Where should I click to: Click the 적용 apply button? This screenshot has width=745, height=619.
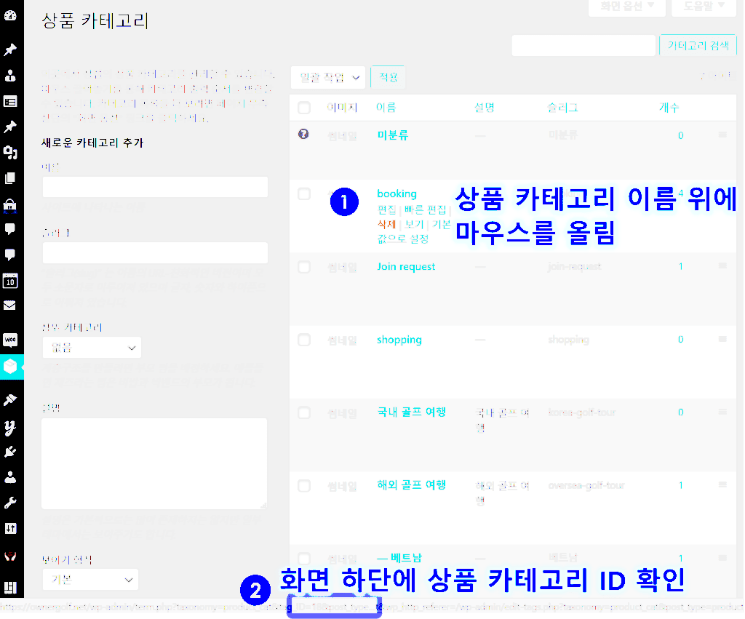tap(388, 76)
